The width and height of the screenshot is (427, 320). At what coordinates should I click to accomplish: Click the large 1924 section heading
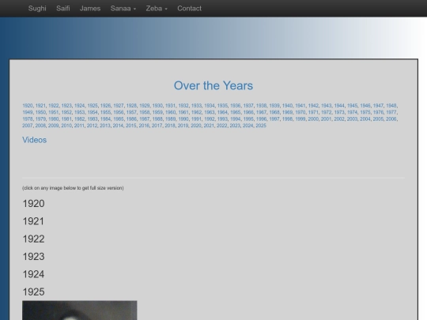coord(33,274)
